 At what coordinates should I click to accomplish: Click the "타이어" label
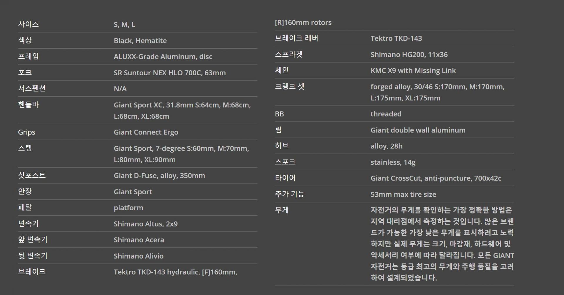(x=285, y=178)
